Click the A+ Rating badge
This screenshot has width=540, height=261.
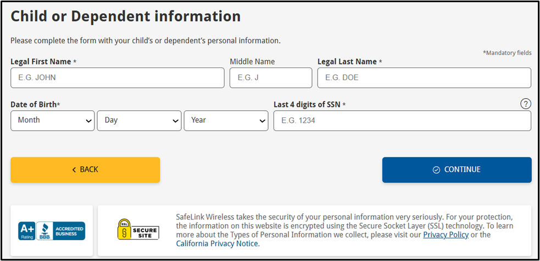(26, 230)
